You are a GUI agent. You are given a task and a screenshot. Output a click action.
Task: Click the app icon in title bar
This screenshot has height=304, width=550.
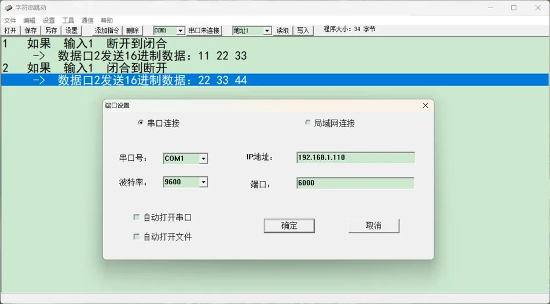[x=9, y=8]
